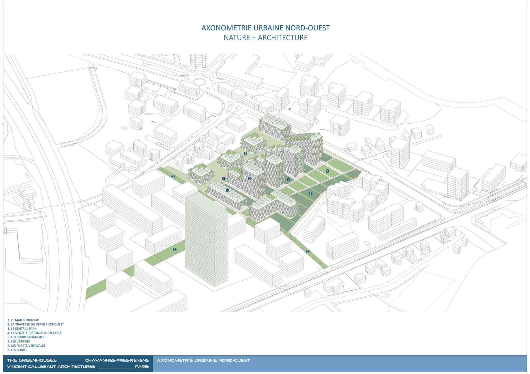Click legend entry "5. LES COURS POTAGERES"
530x374 pixels.
(26, 337)
